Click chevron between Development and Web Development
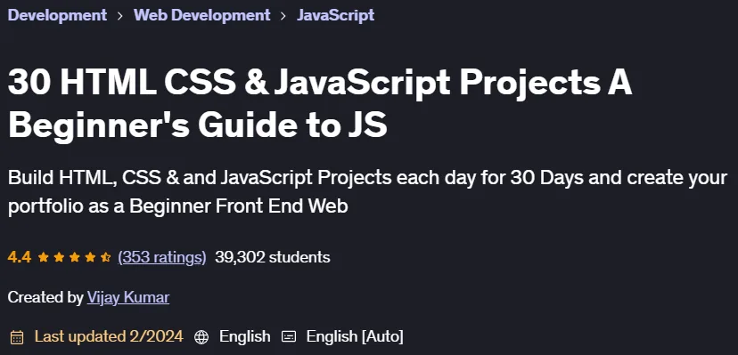The height and width of the screenshot is (355, 738). point(120,16)
